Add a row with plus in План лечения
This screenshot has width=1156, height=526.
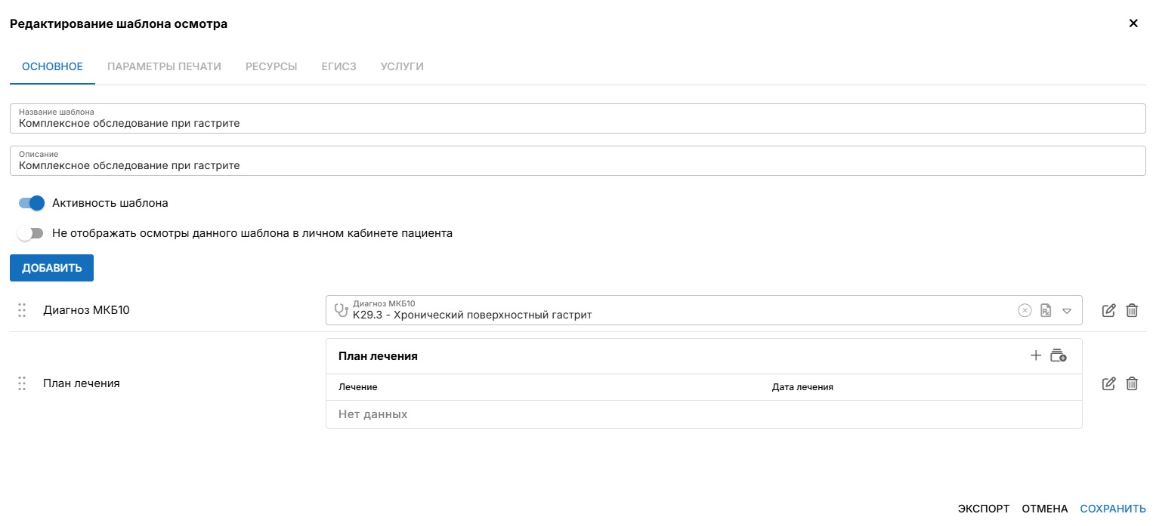(x=1036, y=355)
